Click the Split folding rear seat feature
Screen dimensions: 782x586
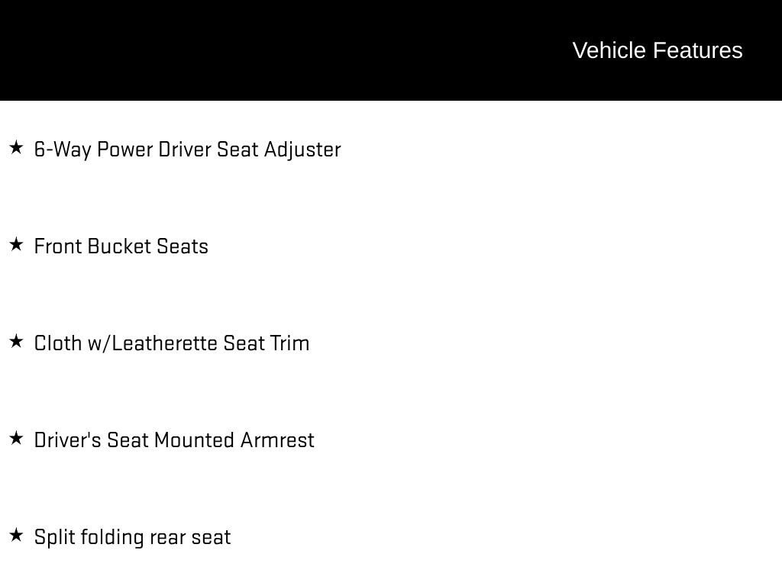pyautogui.click(x=132, y=537)
